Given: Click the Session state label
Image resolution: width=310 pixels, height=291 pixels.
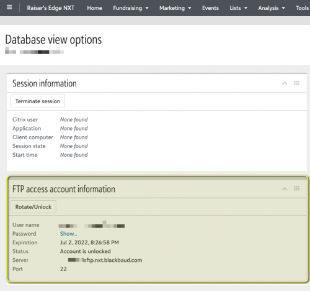Looking at the screenshot, I should tap(29, 146).
